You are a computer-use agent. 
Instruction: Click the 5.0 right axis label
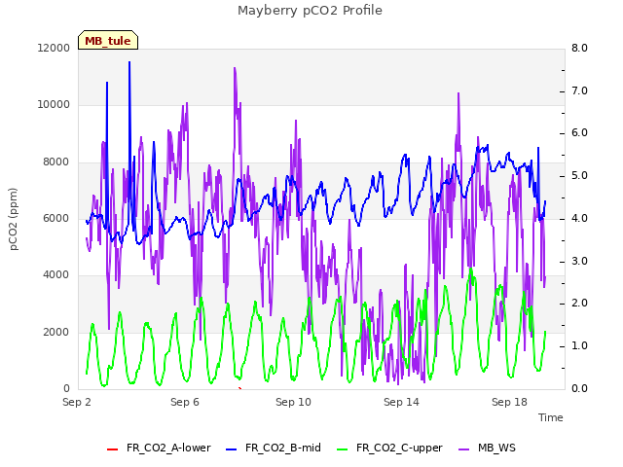point(579,175)
